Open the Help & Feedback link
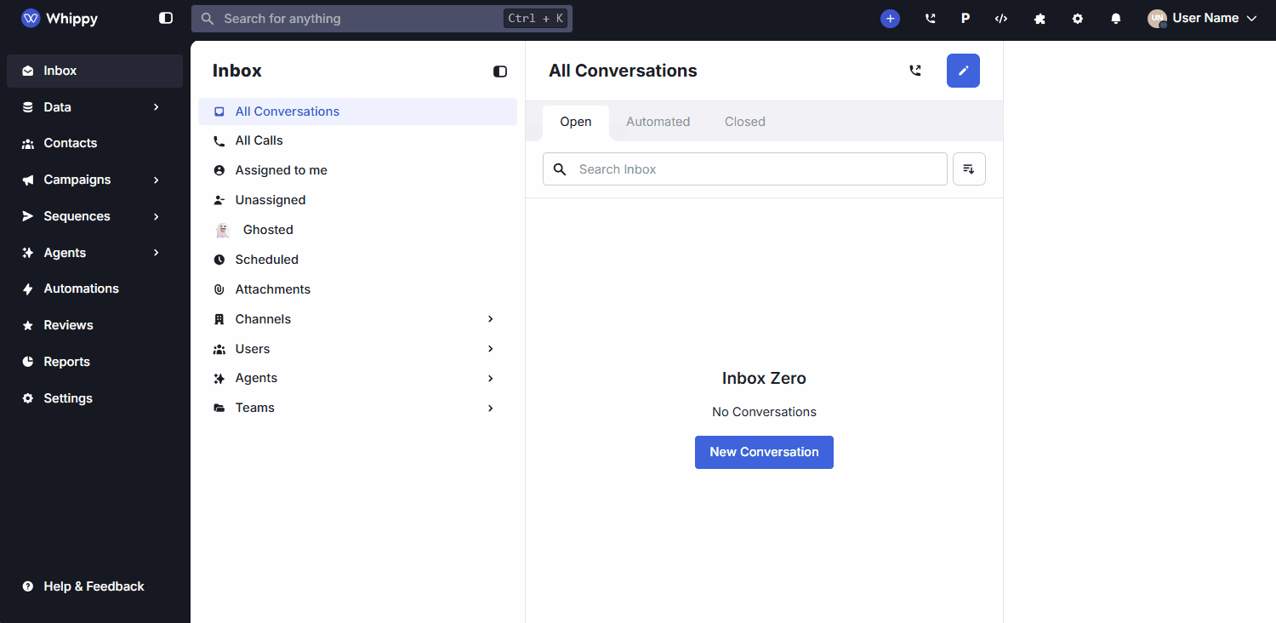 (x=94, y=586)
